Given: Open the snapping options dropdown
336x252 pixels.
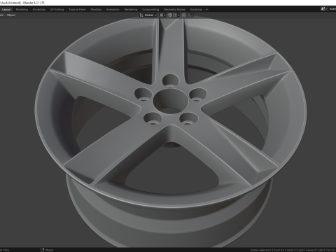Looking at the screenshot, I should click(x=176, y=15).
